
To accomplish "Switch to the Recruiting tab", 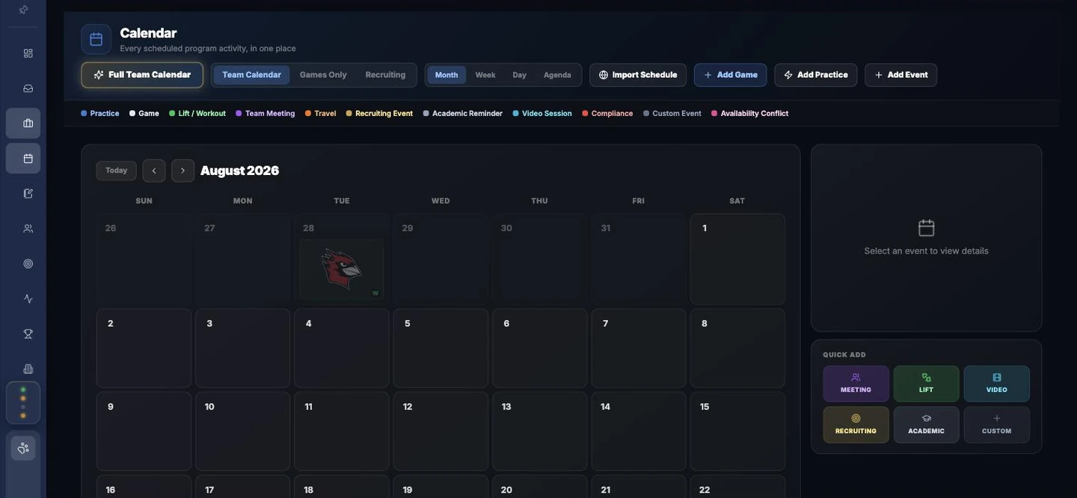I will pyautogui.click(x=385, y=75).
